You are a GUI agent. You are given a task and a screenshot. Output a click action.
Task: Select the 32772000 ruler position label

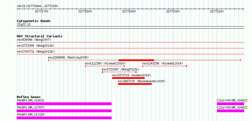pos(173,11)
